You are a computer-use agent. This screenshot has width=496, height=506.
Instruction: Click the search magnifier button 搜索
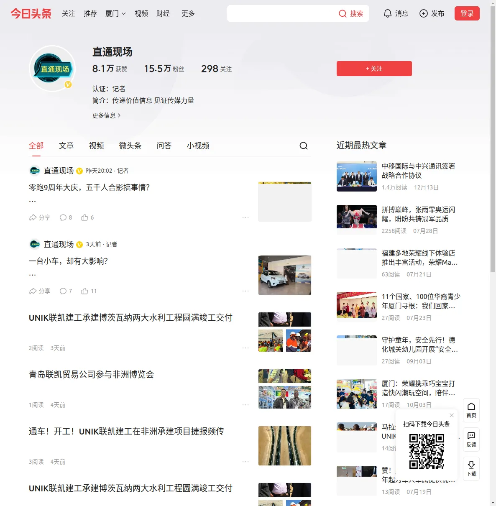[351, 13]
